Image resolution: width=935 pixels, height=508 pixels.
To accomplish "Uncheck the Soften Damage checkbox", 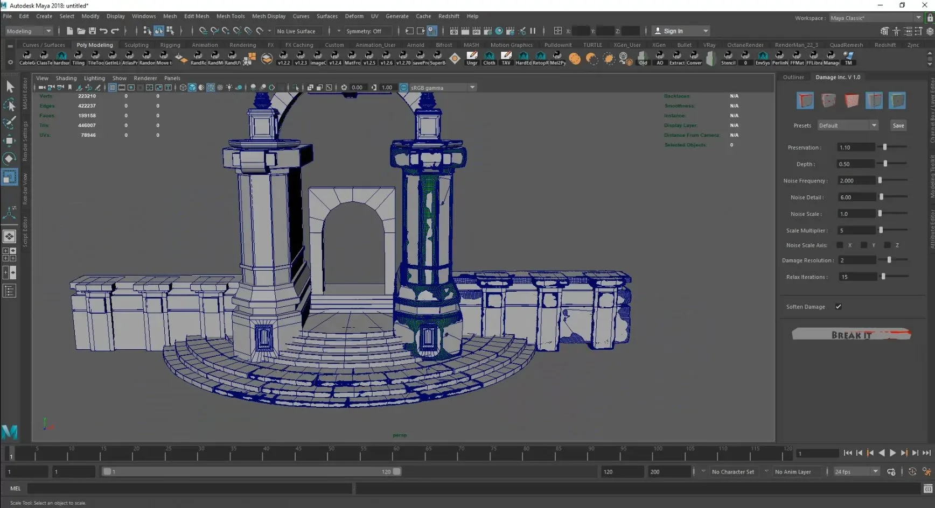I will [838, 307].
